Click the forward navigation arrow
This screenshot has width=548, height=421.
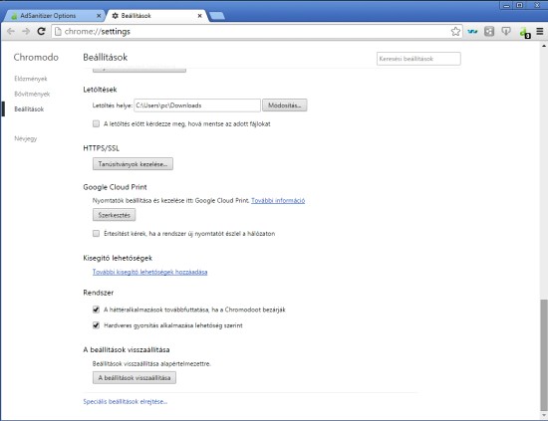(x=26, y=32)
